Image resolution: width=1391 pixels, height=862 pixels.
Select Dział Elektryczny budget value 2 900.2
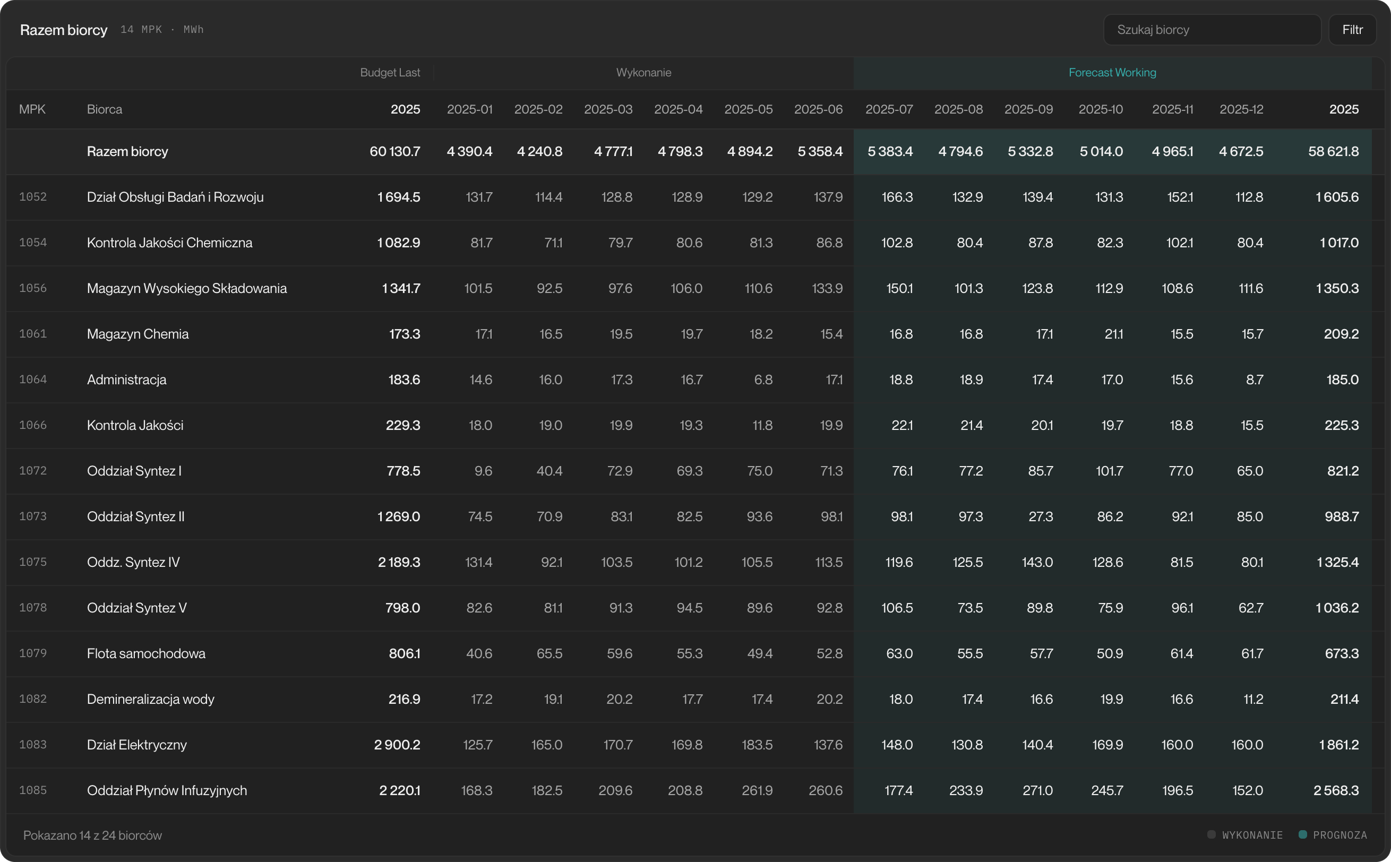point(397,745)
